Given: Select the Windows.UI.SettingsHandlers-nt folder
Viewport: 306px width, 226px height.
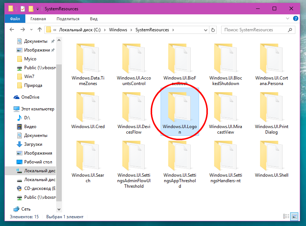Looking at the screenshot, I should pos(226,162).
